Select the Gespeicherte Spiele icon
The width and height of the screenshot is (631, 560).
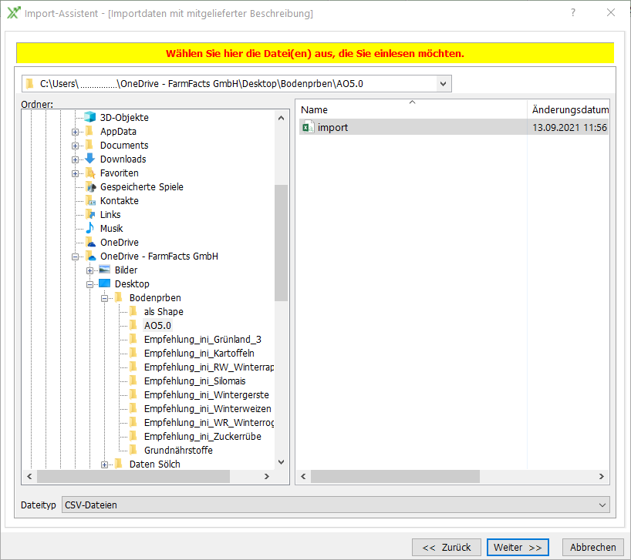pyautogui.click(x=90, y=187)
